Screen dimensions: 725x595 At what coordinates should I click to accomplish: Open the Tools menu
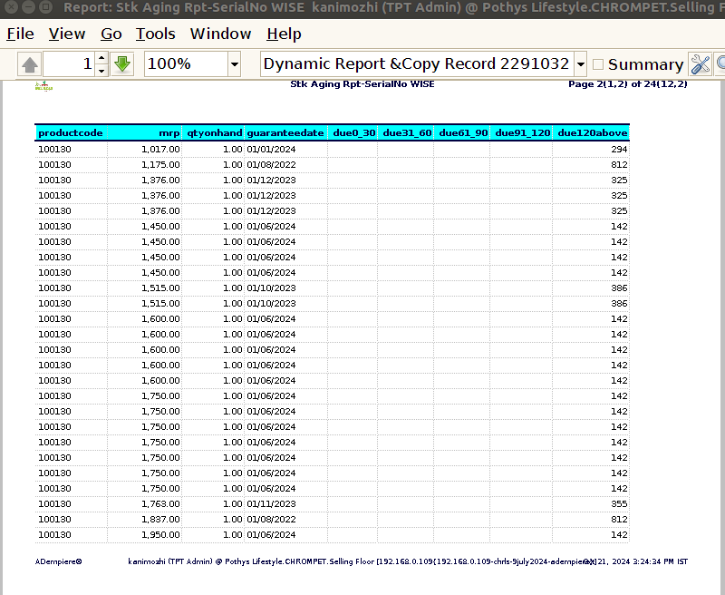pyautogui.click(x=155, y=34)
